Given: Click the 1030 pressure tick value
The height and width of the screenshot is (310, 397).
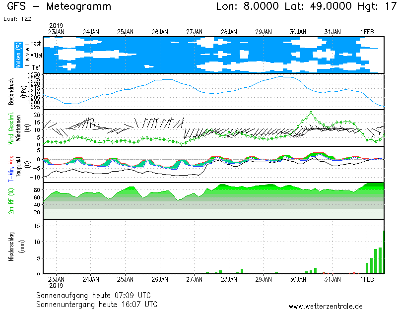Looking at the screenshot, I should click(34, 75).
